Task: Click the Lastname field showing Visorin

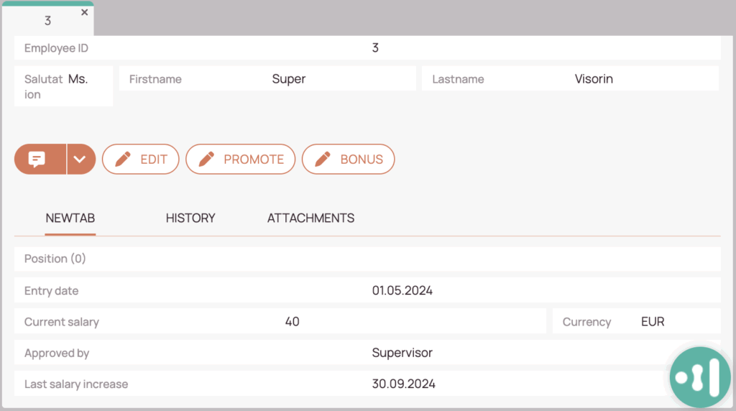Action: click(x=594, y=79)
